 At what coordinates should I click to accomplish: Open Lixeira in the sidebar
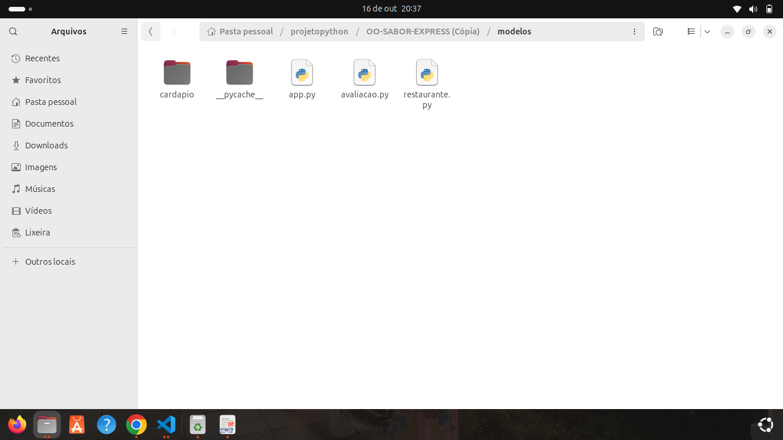coord(69,233)
